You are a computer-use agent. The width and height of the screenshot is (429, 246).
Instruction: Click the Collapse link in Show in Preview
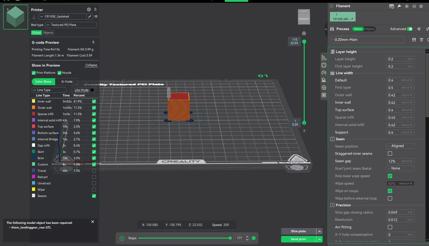pos(91,65)
